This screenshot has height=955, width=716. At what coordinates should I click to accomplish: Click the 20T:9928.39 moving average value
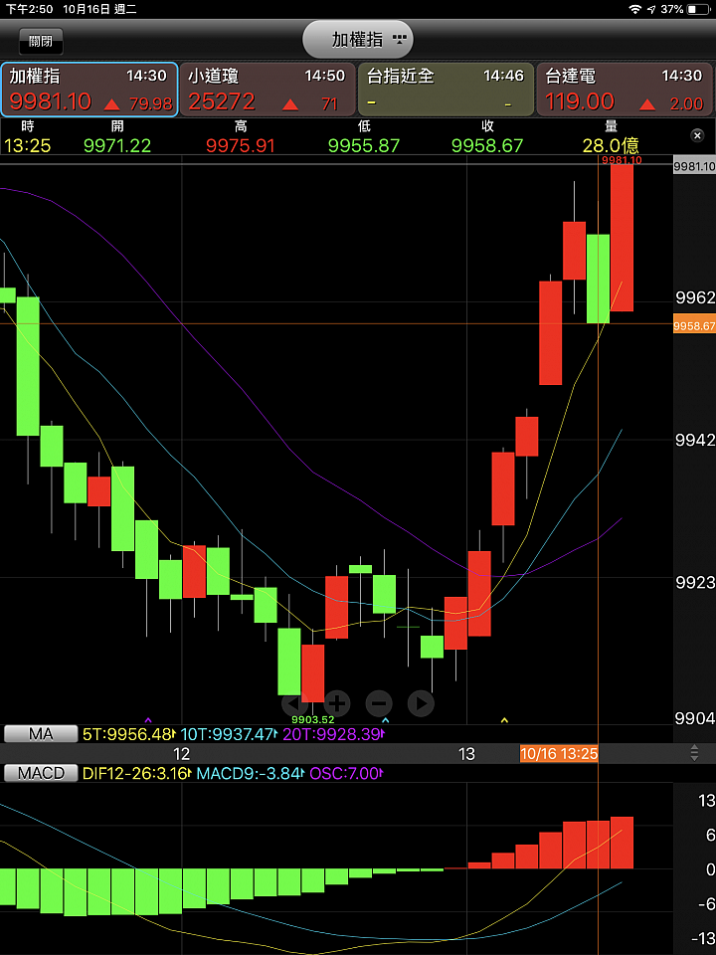pos(334,734)
